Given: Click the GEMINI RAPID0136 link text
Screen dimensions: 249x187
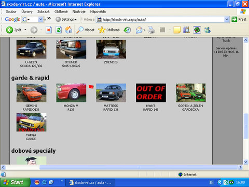Looking at the screenshot, I should (x=31, y=108).
